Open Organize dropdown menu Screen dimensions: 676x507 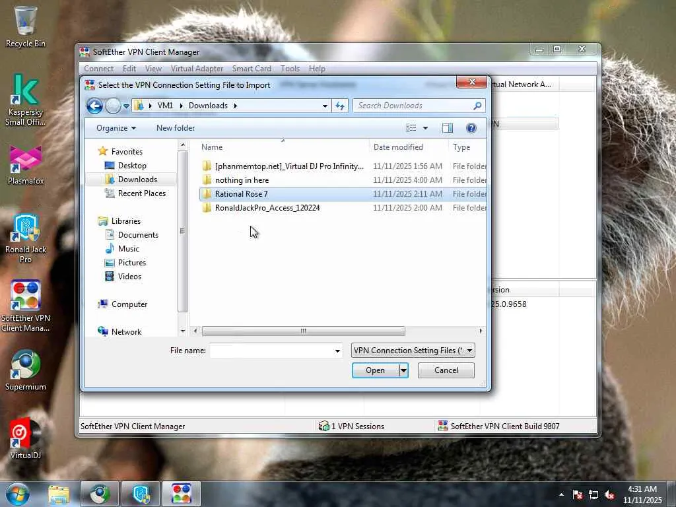(x=116, y=128)
